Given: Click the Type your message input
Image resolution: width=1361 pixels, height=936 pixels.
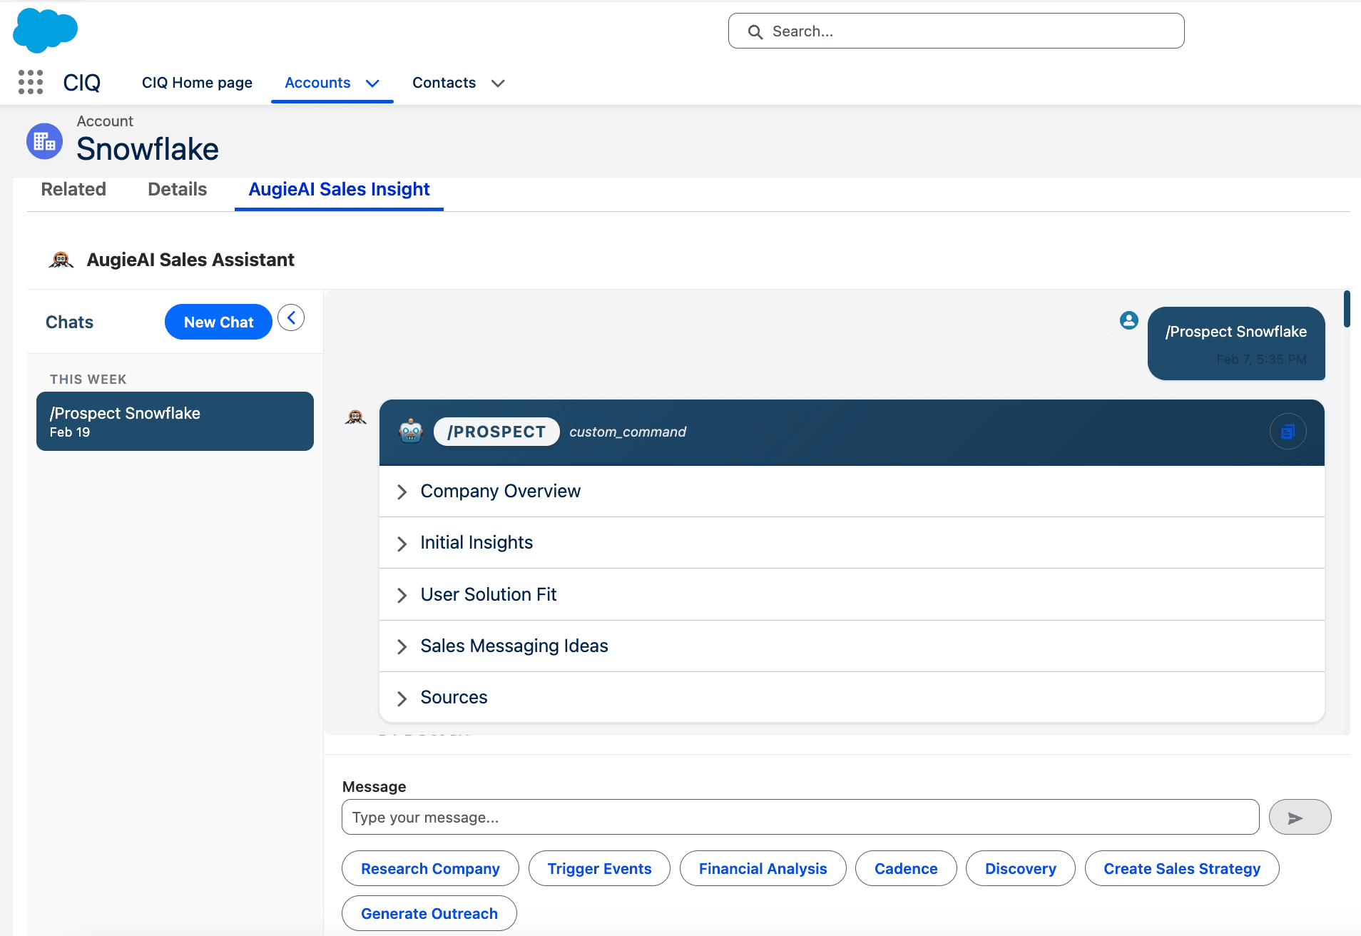Looking at the screenshot, I should click(x=800, y=818).
